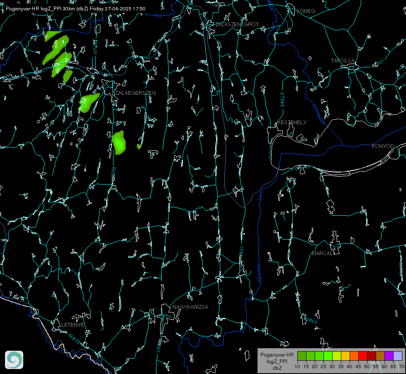This screenshot has height=374, width=406.
Task: Select the ZALAEGERSZEG city label
Action: pyautogui.click(x=136, y=93)
